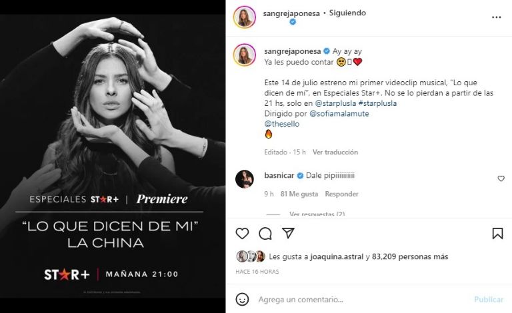
Task: Toggle the Siguiendo follow status
Action: (x=347, y=13)
